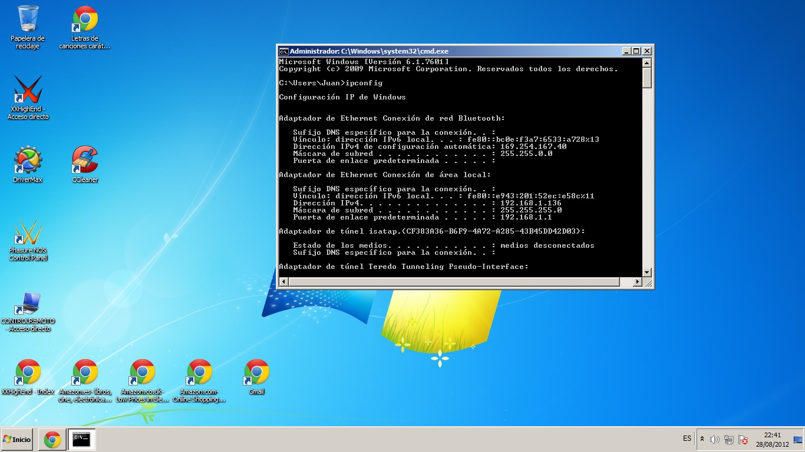Click the tray icon with red X

(744, 440)
